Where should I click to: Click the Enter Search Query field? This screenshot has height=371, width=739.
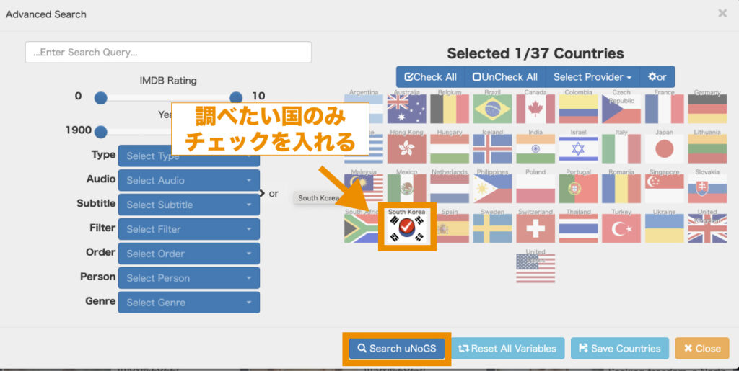pyautogui.click(x=168, y=52)
